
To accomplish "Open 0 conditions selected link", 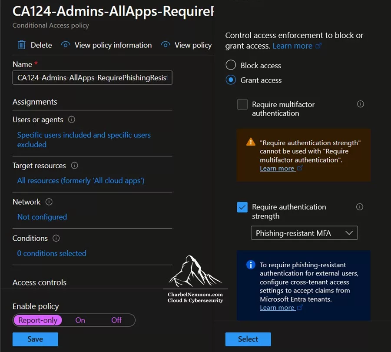I will click(x=52, y=253).
